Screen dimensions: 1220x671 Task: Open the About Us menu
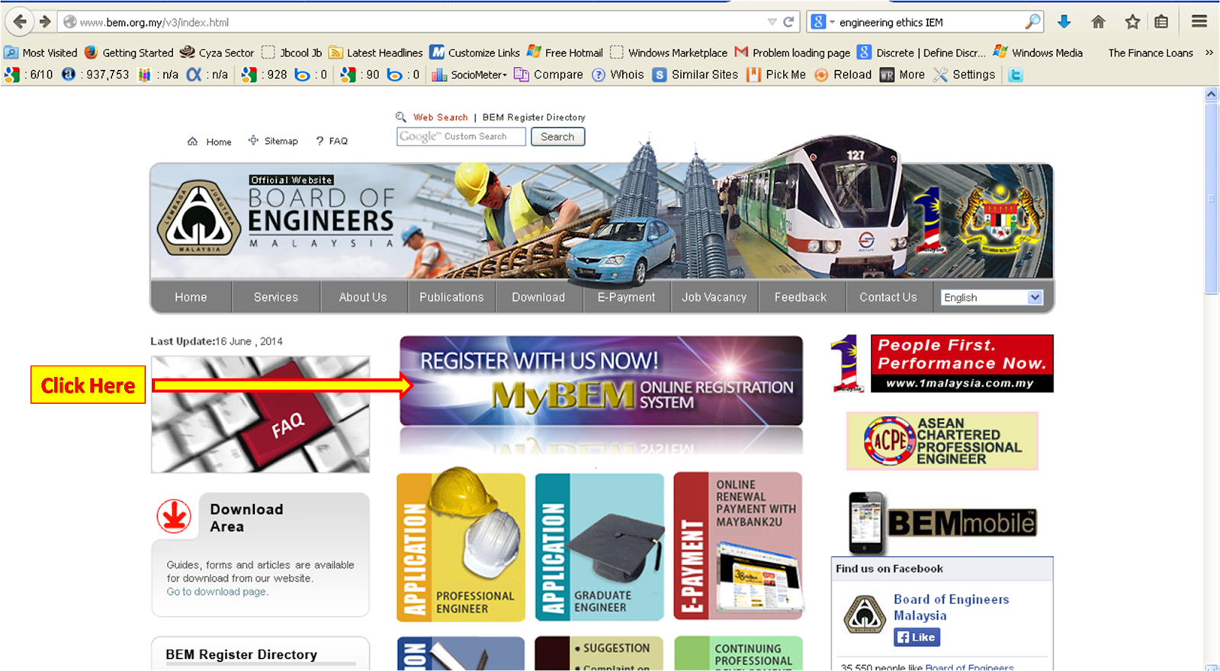363,297
